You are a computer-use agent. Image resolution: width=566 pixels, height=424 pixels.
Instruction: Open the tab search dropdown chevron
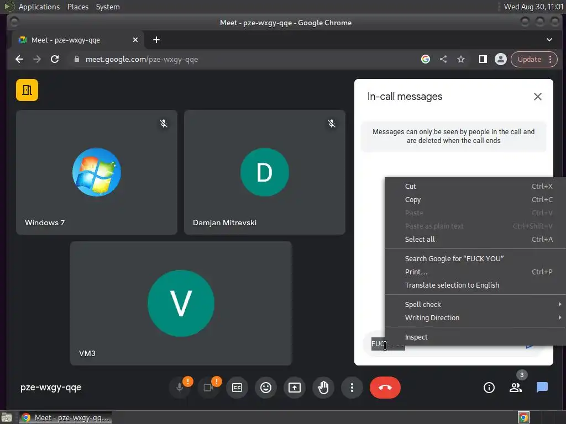coord(549,40)
